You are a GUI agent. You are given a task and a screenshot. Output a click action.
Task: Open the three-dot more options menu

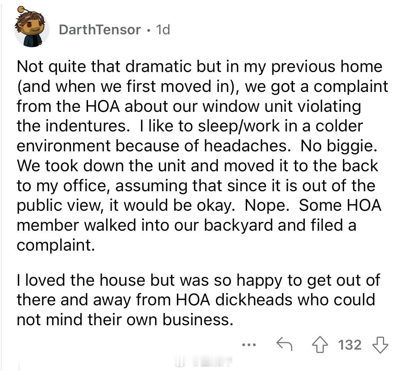(x=249, y=345)
